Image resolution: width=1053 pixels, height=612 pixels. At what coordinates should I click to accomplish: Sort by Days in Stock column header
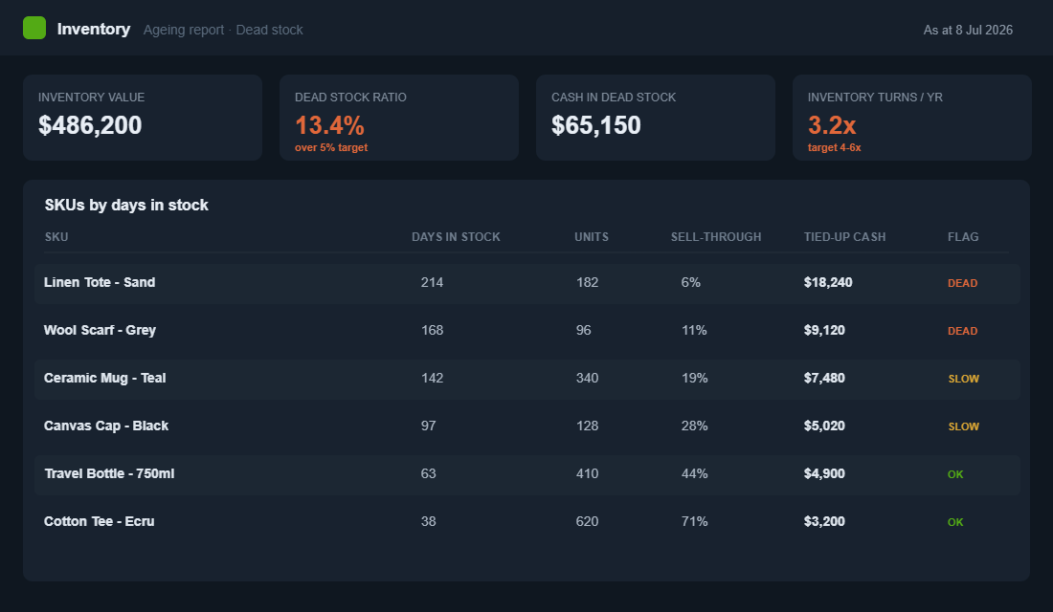coord(456,237)
